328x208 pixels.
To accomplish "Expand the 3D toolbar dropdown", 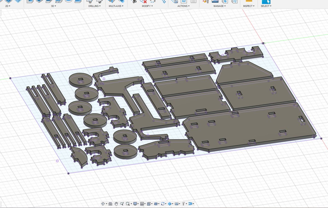I will pyautogui.click(x=54, y=6).
